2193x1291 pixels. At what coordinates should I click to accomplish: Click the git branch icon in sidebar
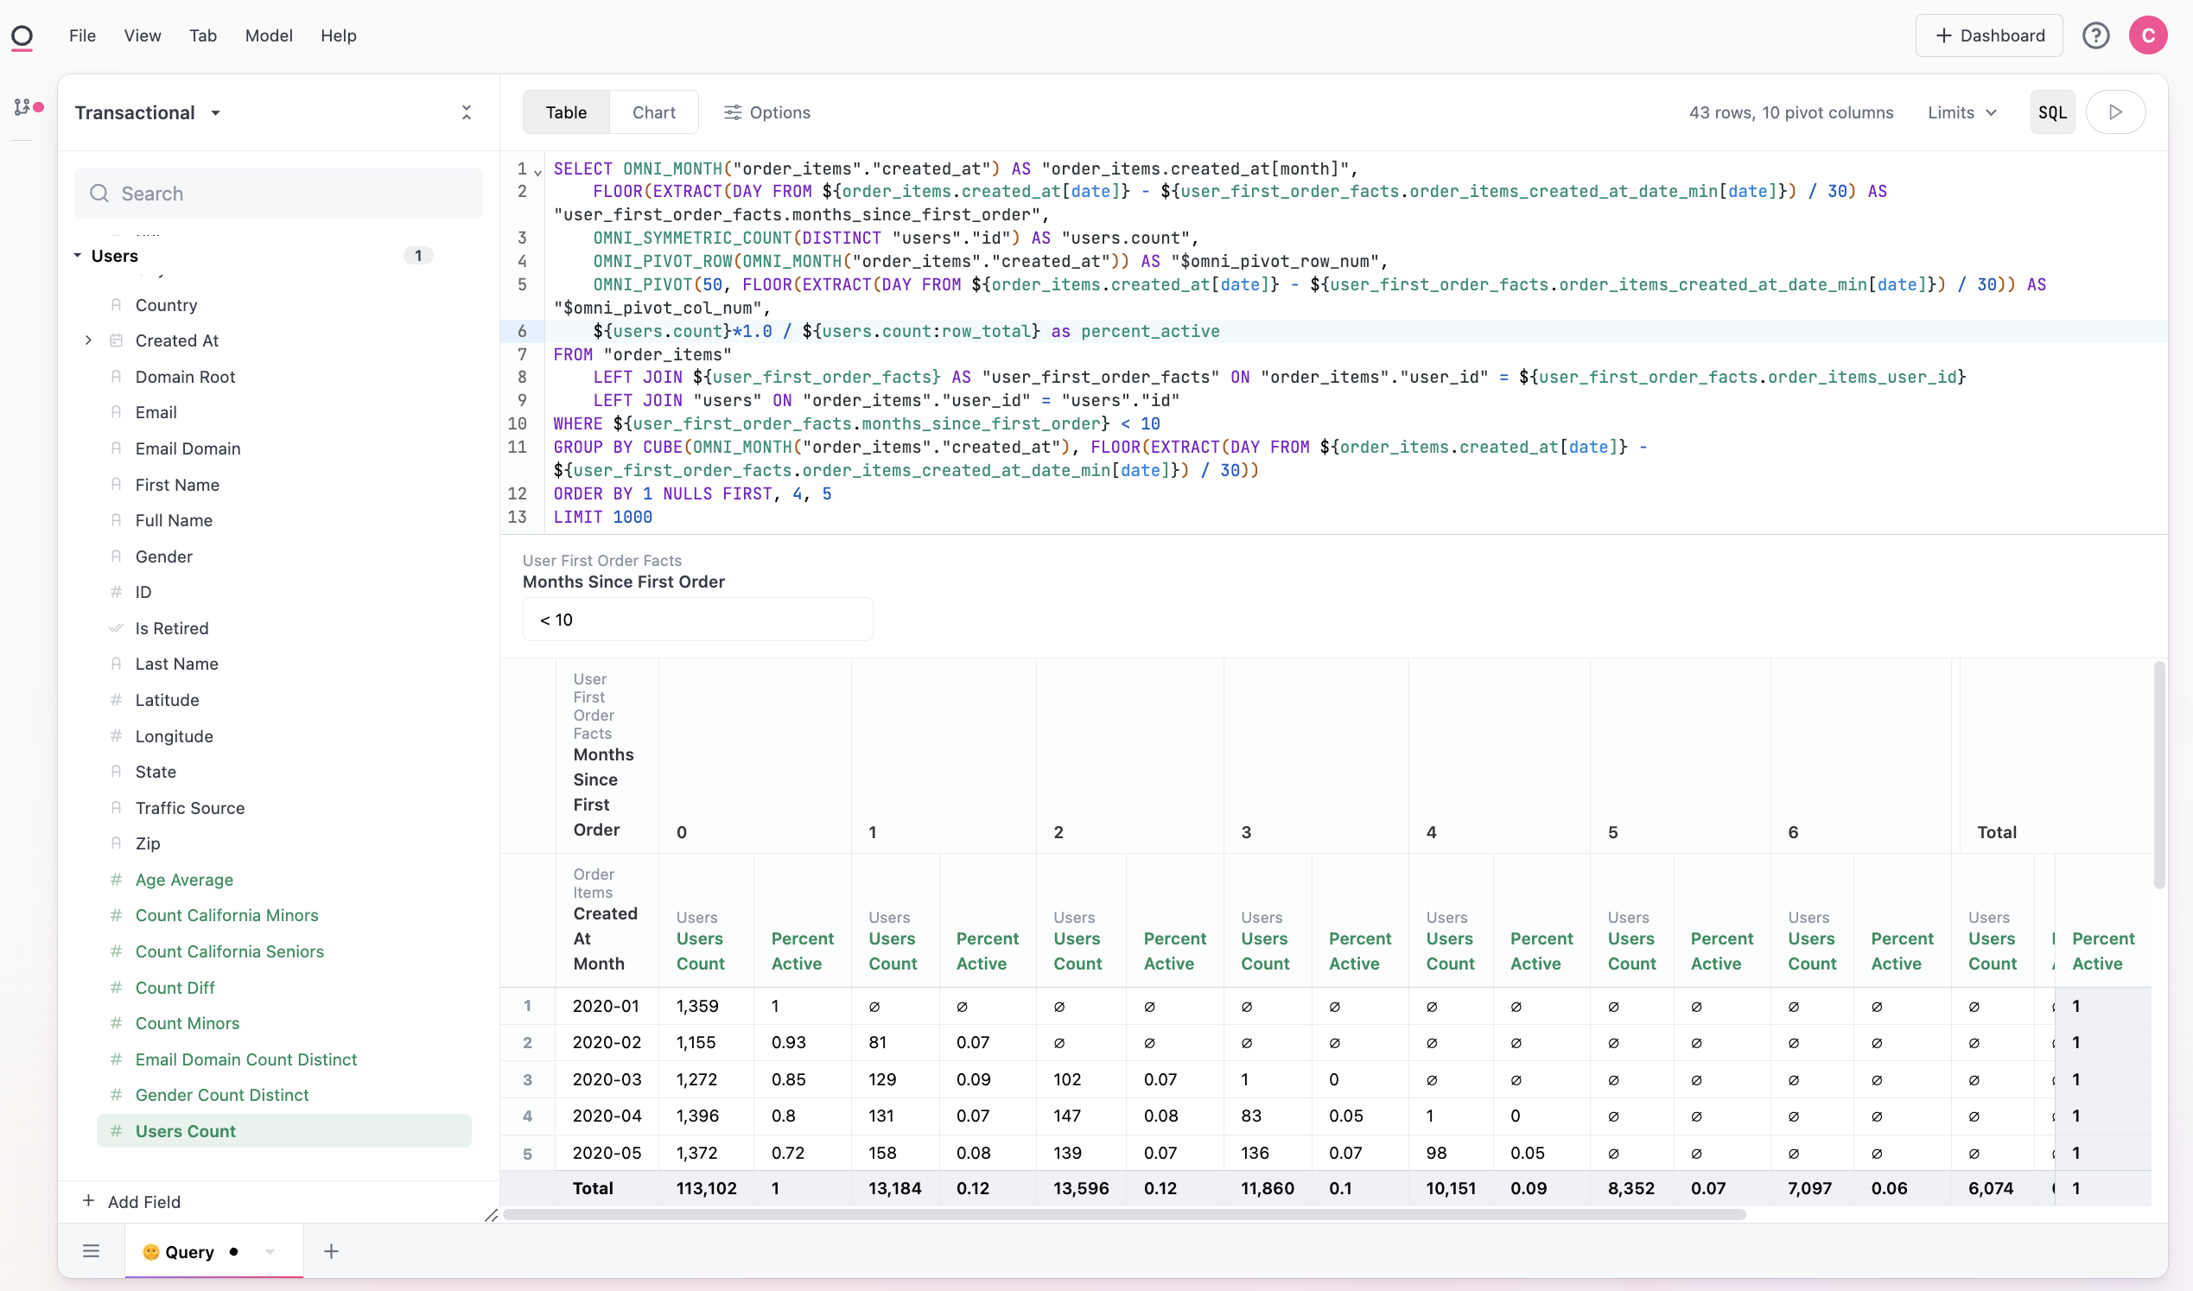pyautogui.click(x=22, y=107)
